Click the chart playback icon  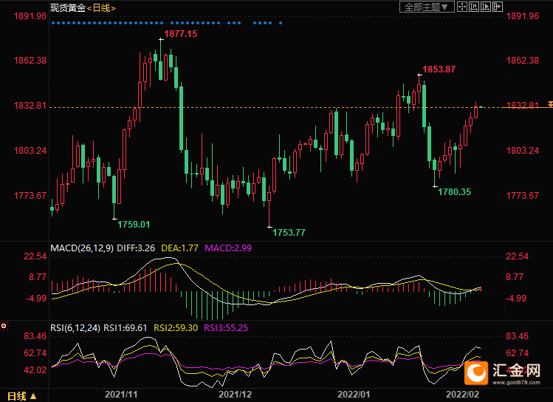[x=486, y=7]
